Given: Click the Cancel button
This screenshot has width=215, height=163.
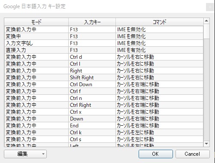Looking at the screenshot, I should 193,154.
